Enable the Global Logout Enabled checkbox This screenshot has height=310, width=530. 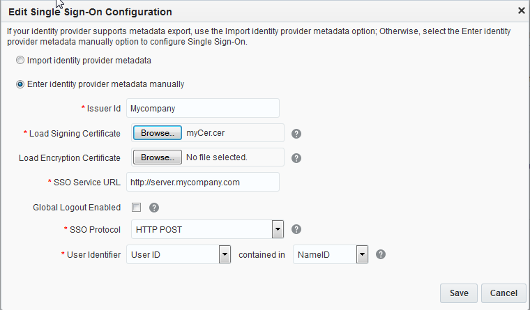[136, 207]
